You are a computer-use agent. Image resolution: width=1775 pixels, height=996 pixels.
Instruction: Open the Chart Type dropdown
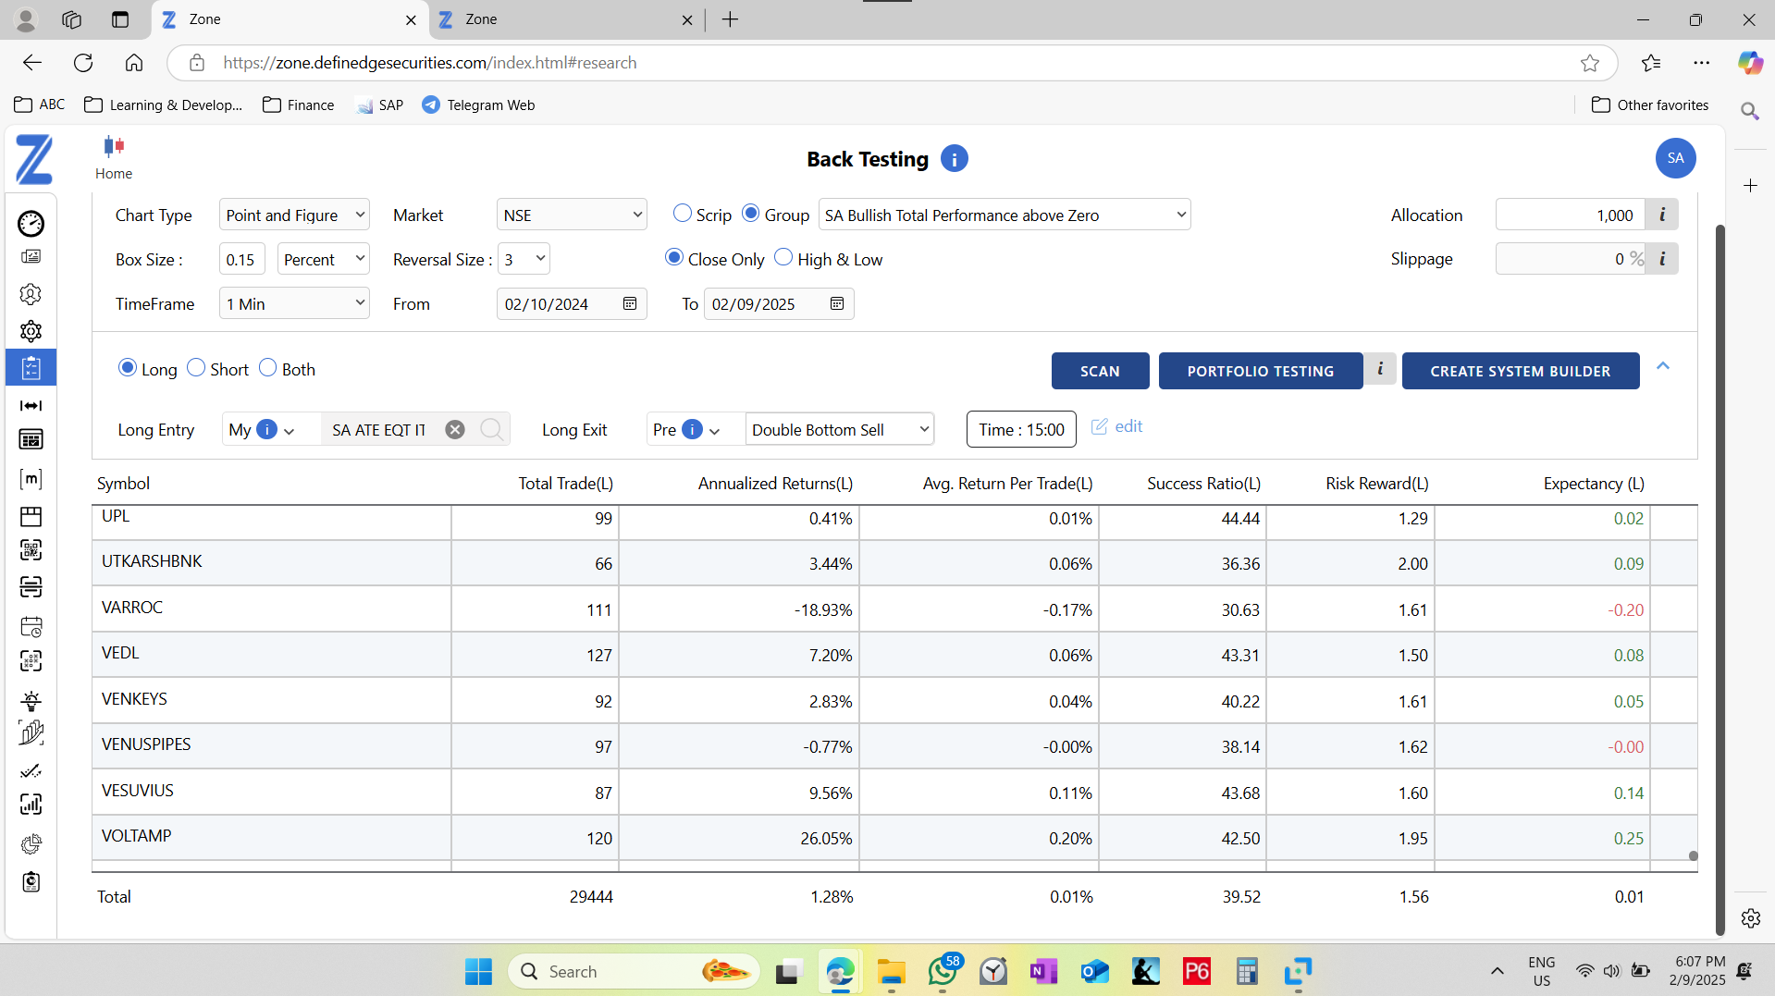pos(294,215)
